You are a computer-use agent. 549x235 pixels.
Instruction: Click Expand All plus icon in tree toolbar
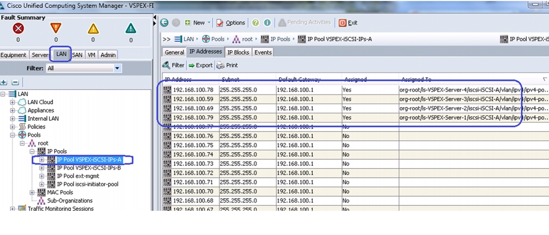pyautogui.click(x=4, y=82)
